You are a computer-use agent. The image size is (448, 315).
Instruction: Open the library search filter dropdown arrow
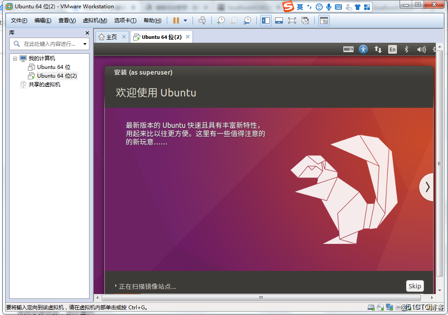click(85, 44)
